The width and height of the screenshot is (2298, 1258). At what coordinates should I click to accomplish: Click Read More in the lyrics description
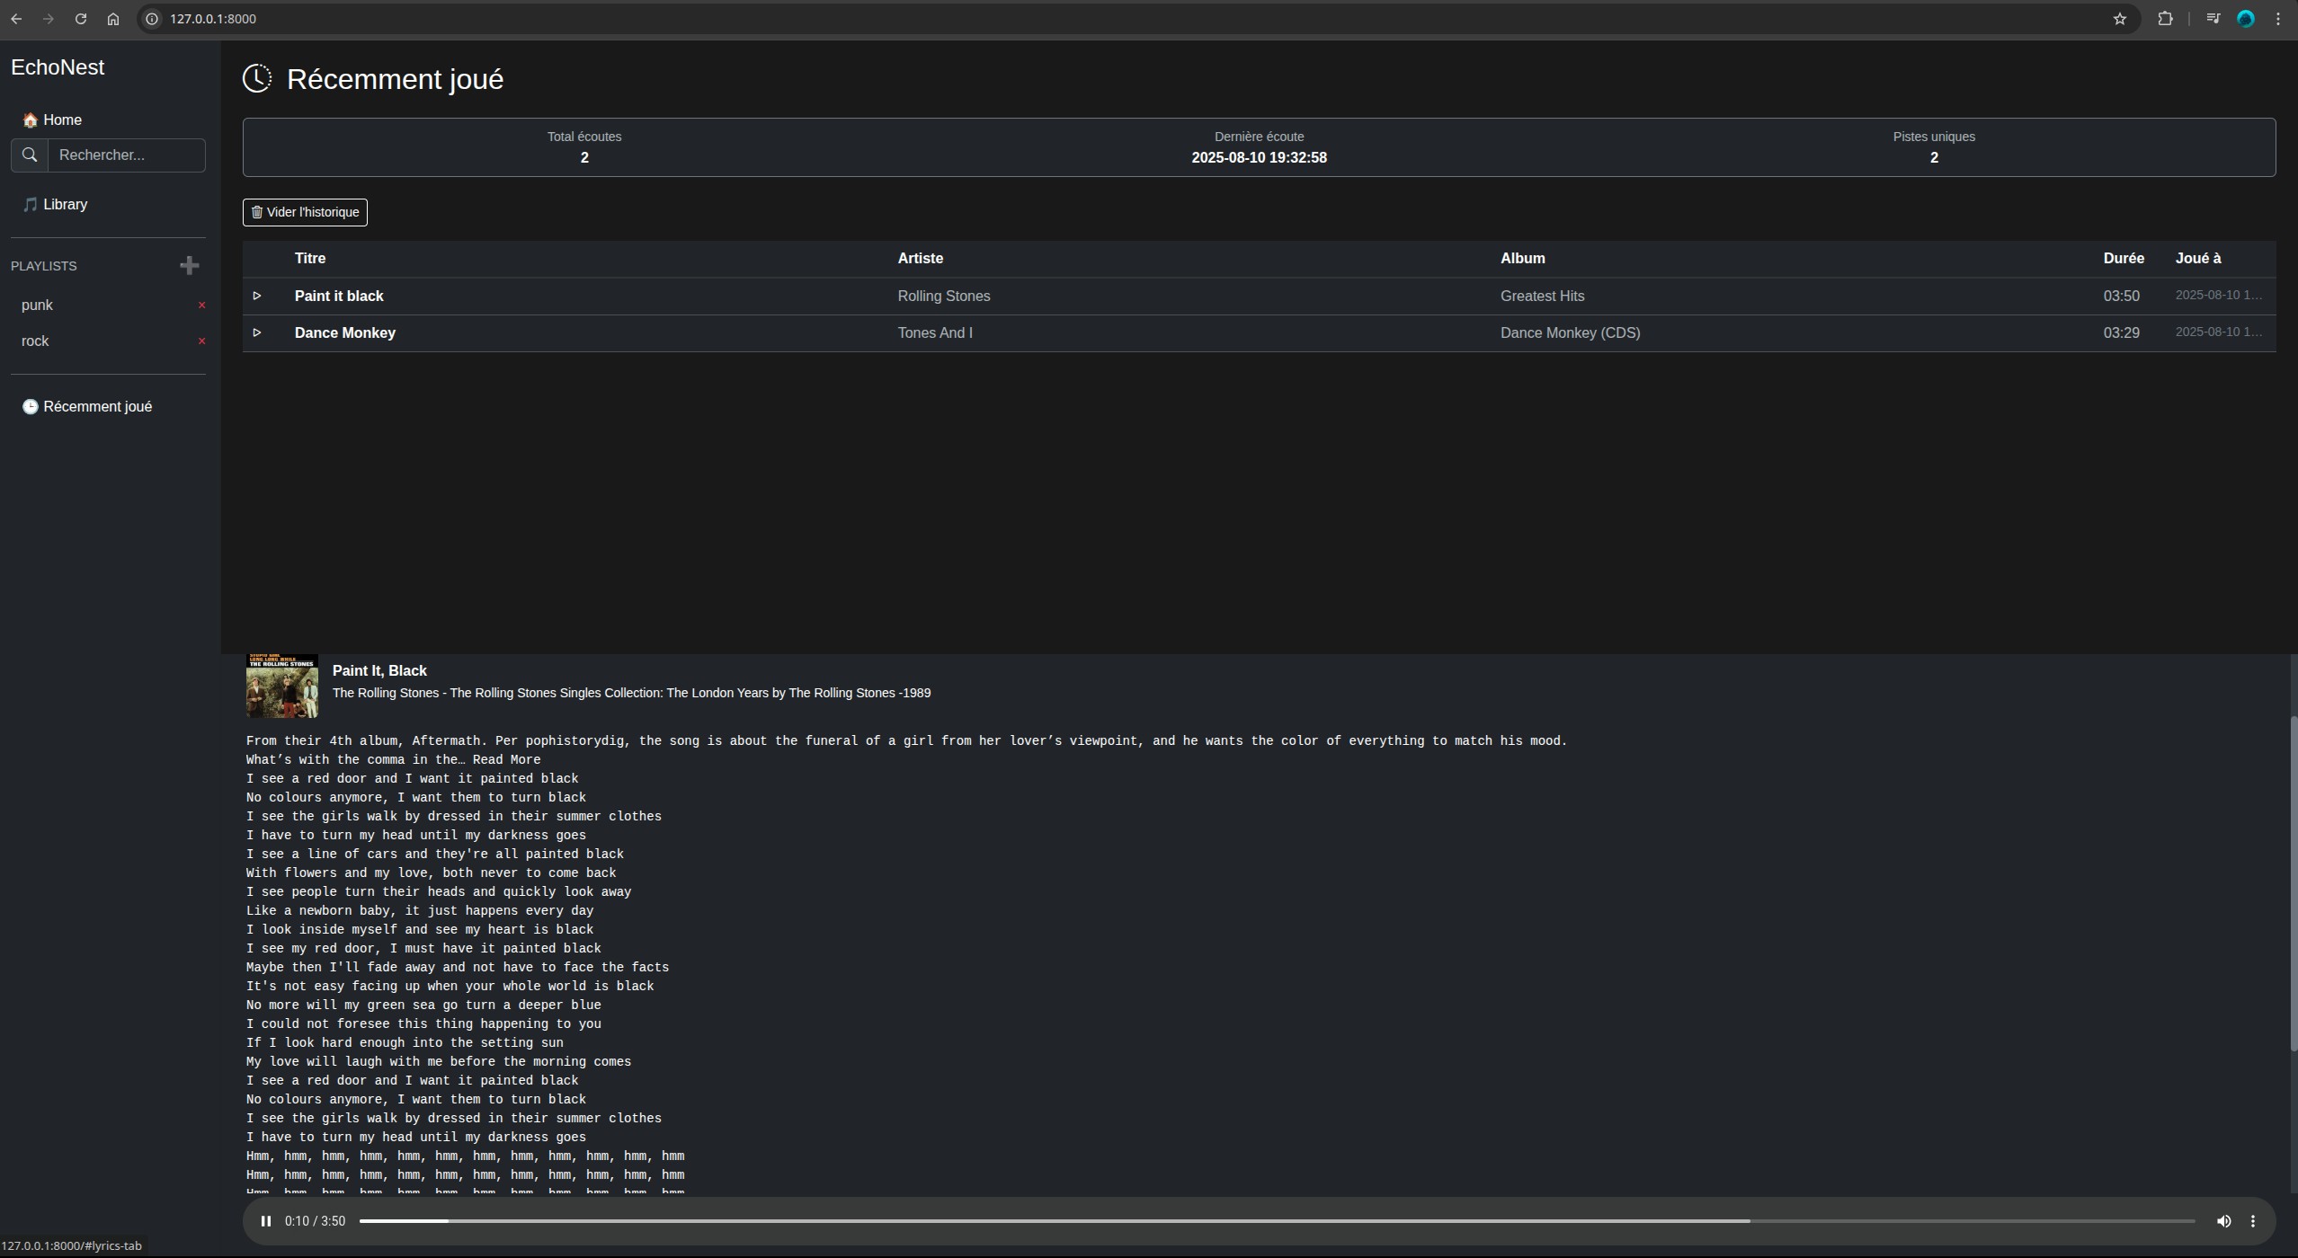(x=506, y=760)
